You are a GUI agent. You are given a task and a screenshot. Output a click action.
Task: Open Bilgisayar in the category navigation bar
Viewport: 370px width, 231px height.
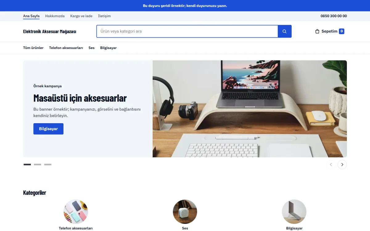[x=108, y=48]
